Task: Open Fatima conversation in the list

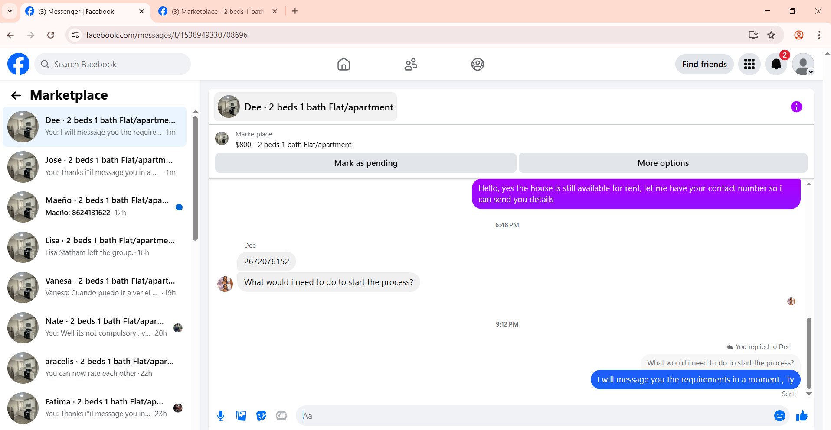Action: [95, 408]
